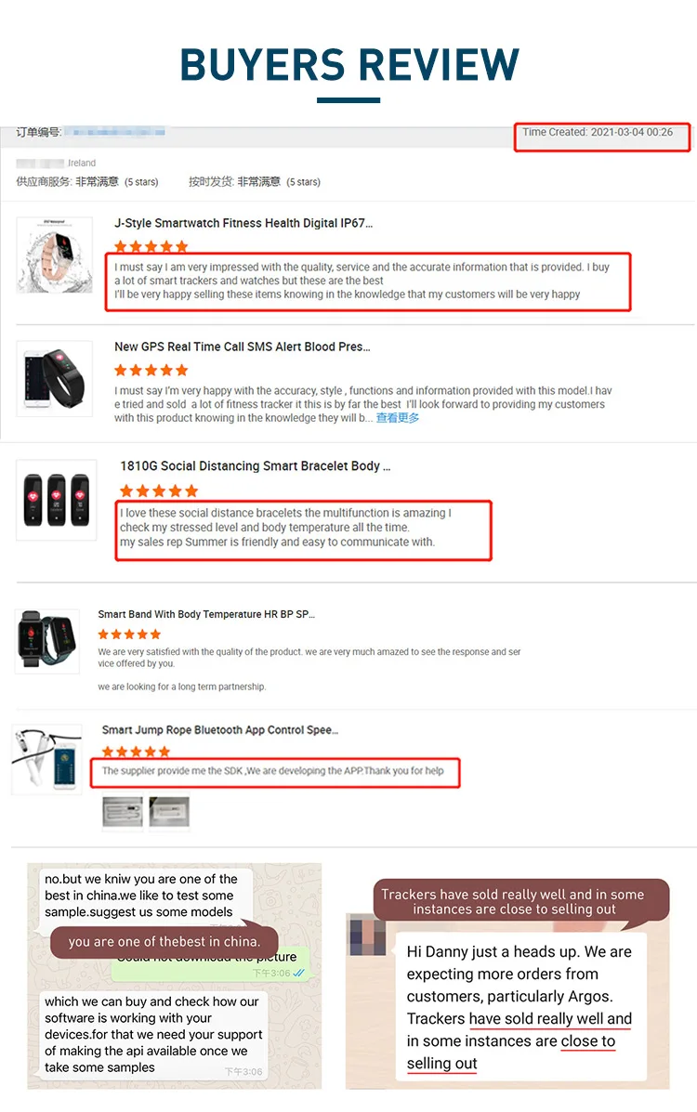Open the J-Style Smartwatch product thumbnail
The width and height of the screenshot is (697, 1112).
pyautogui.click(x=55, y=255)
